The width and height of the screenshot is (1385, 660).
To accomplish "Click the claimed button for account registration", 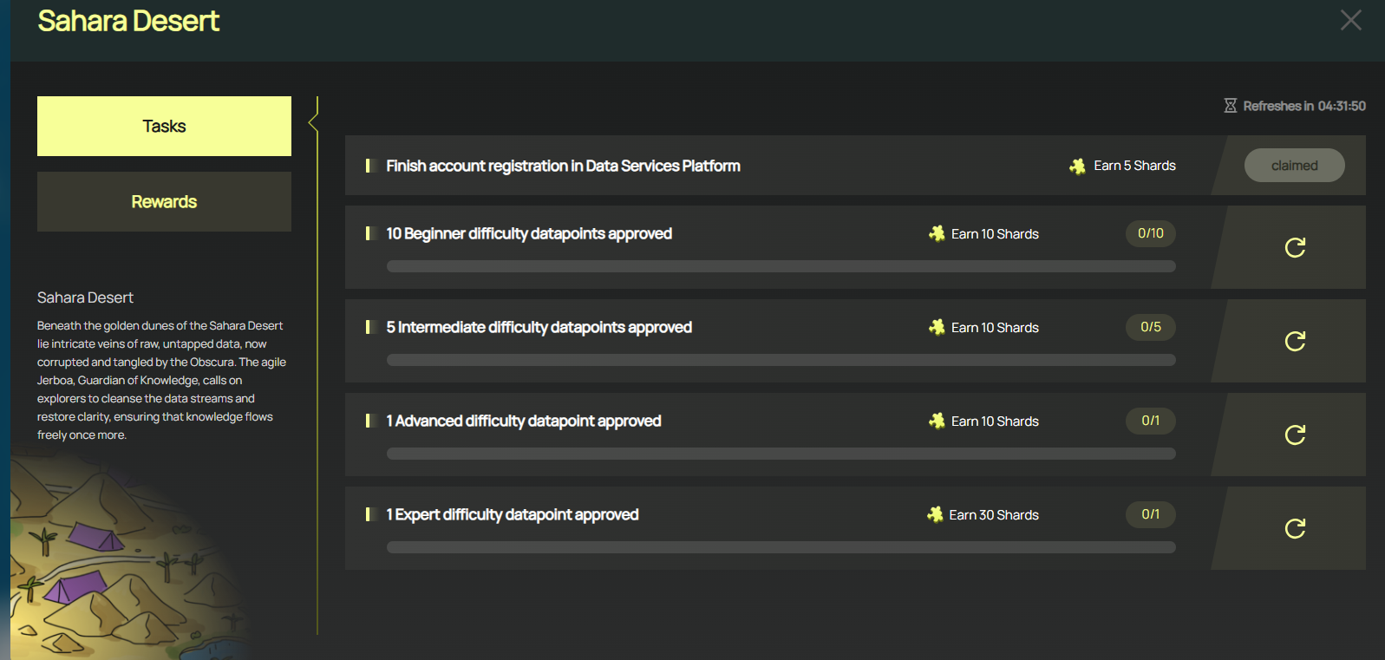I will click(x=1294, y=166).
